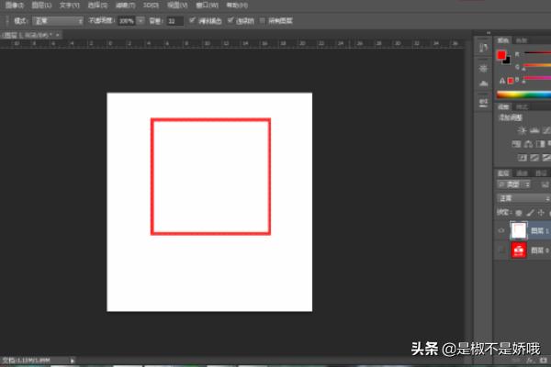Add a Color Balance scales icon
The image size is (551, 367).
tap(528, 144)
